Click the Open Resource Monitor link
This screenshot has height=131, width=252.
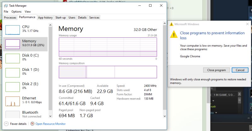pyautogui.click(x=50, y=124)
